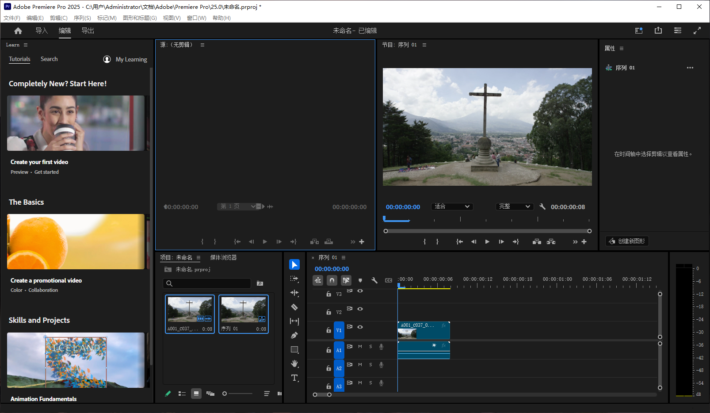Click the Export Frame icon in Program monitor

click(x=551, y=241)
